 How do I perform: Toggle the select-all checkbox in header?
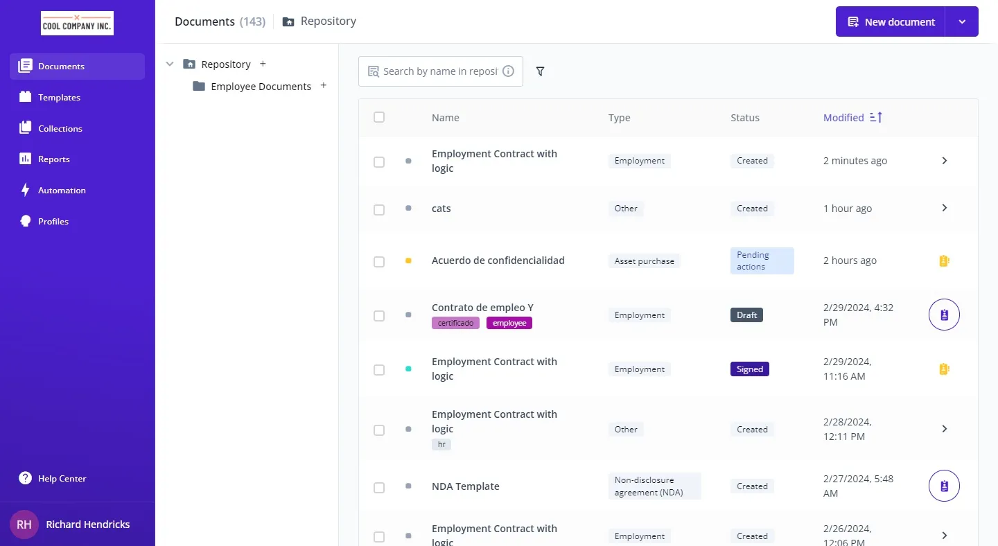(x=379, y=117)
